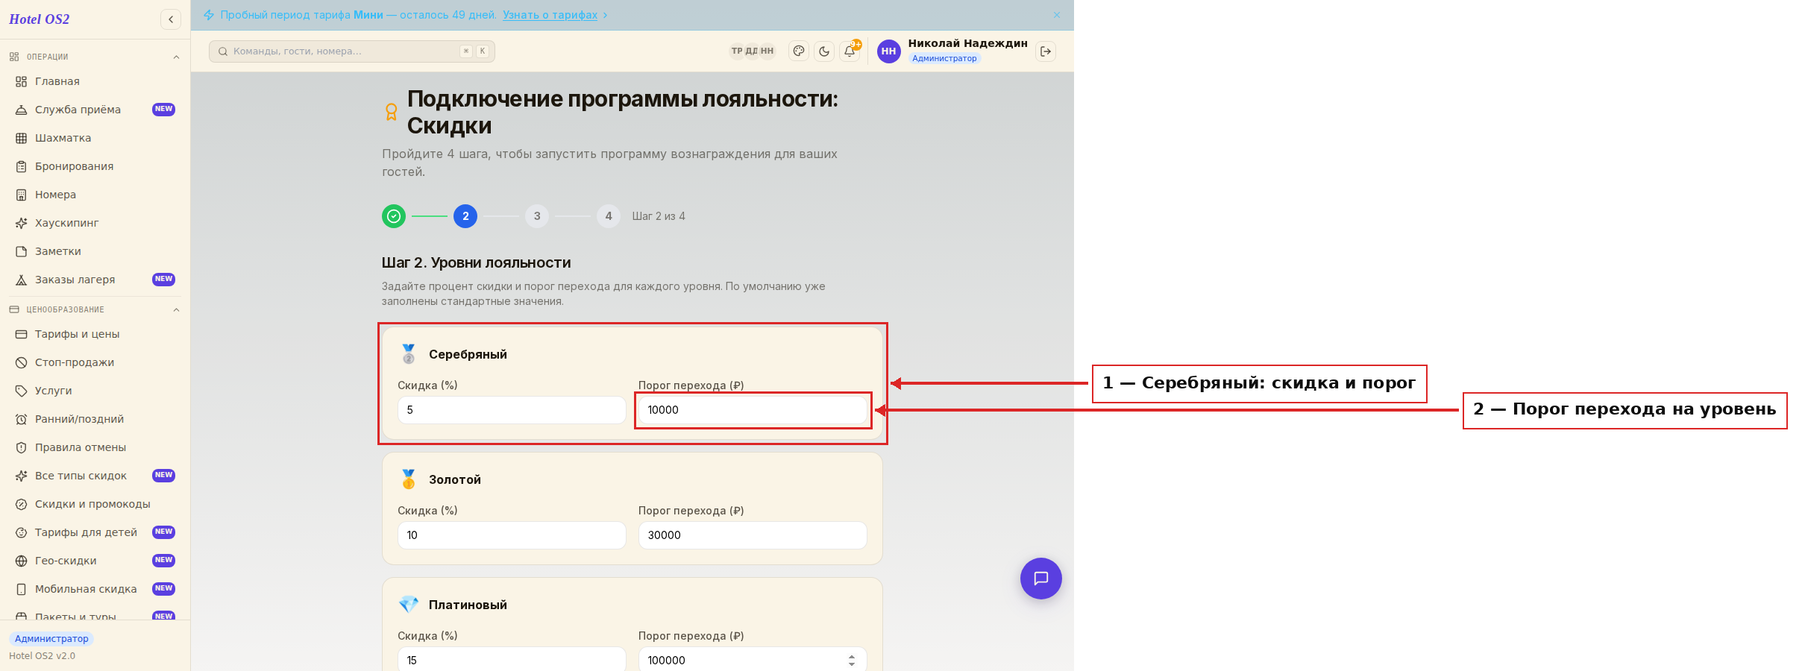The width and height of the screenshot is (1805, 671).
Task: Click the Гео-скидки globe icon
Action: [22, 561]
